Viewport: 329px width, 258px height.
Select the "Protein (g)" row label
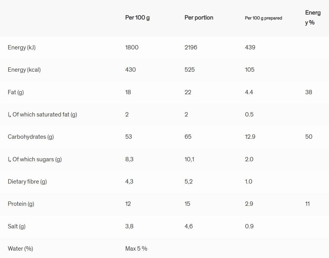(x=21, y=204)
